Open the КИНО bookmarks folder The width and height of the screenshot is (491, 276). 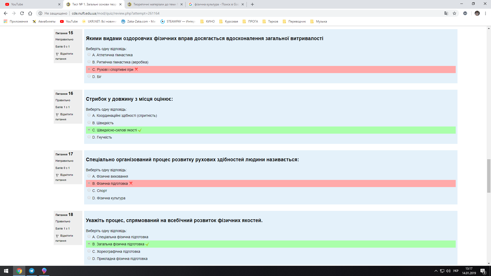(207, 21)
